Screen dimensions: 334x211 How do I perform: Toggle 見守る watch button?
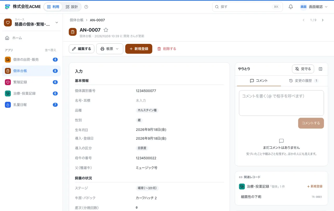coord(303,69)
